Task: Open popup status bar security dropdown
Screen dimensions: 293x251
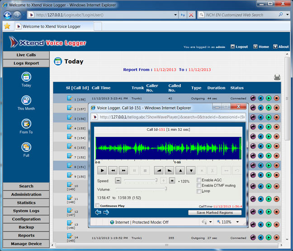Action: [211, 222]
